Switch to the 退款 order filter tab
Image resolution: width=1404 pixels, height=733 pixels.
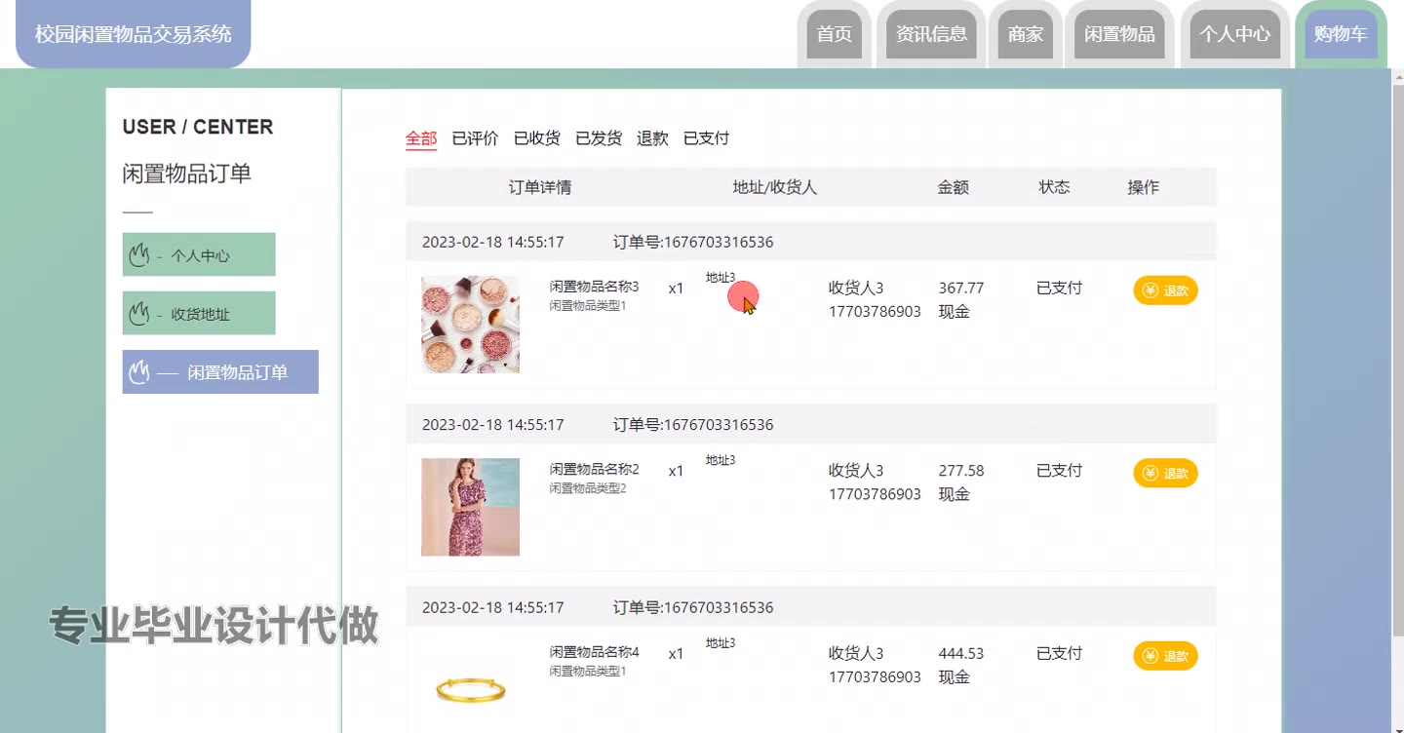pos(652,138)
